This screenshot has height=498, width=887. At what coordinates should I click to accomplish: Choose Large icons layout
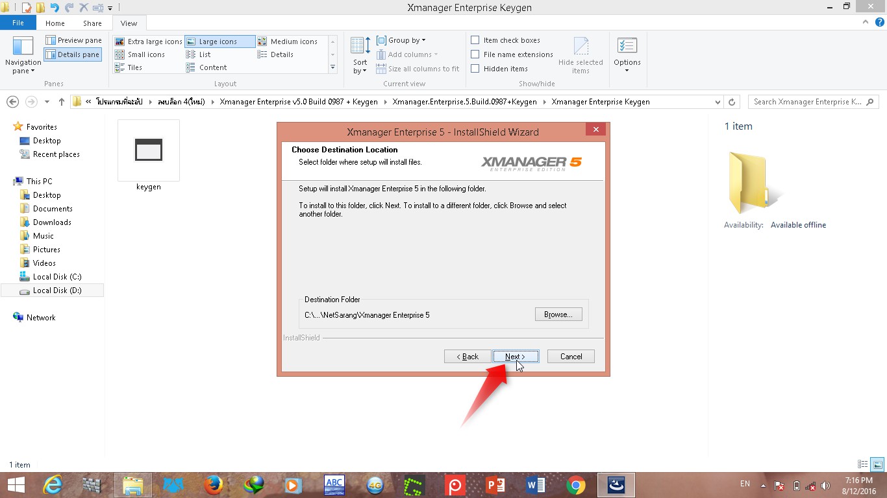220,41
